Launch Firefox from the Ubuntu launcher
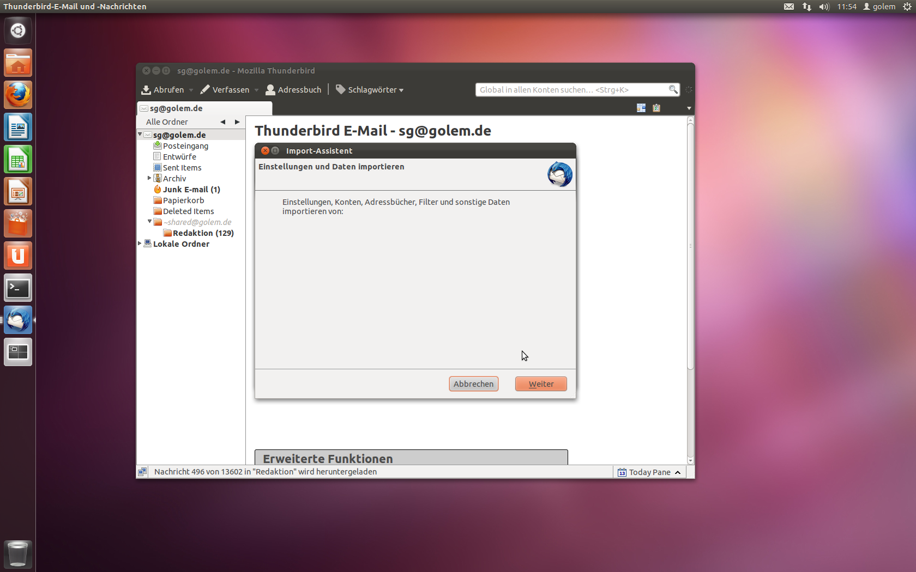916x572 pixels. point(18,94)
